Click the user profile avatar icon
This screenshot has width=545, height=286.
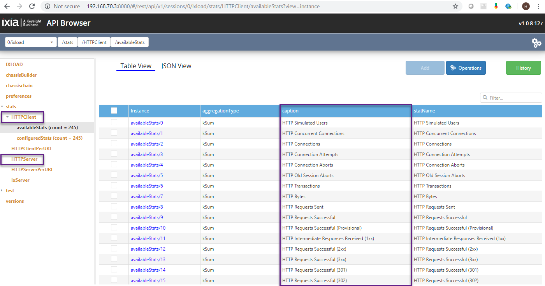pos(526,6)
